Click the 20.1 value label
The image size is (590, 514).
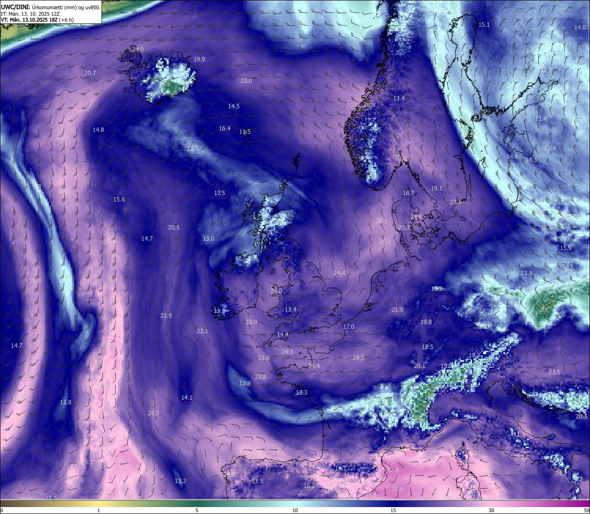[x=419, y=366]
